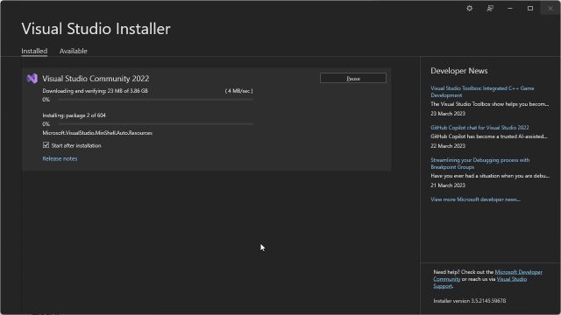Screen dimensions: 561x315
Task: Click the 22 March 2023 date
Action: [448, 146]
